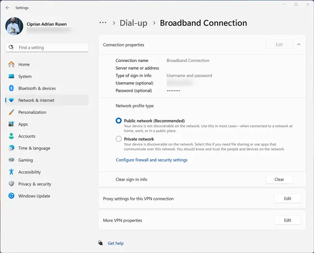Click the Accounts person icon
Screen dimensions: 314x253
click(12, 136)
